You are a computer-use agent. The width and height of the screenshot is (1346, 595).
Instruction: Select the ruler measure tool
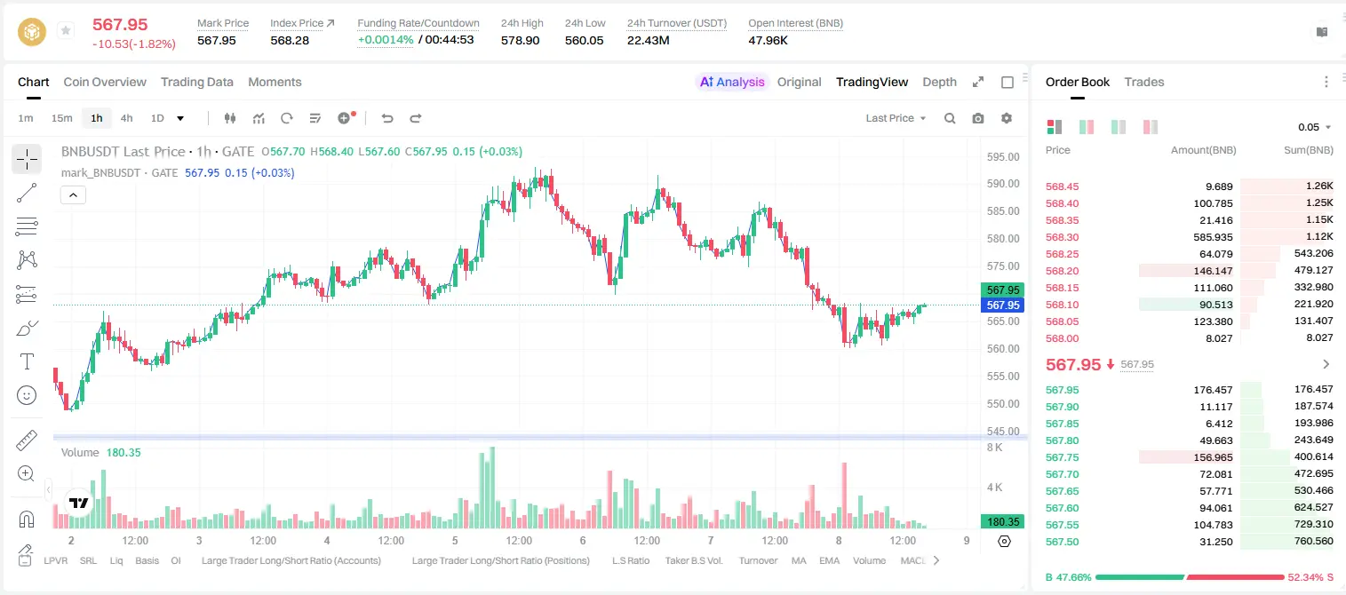27,440
